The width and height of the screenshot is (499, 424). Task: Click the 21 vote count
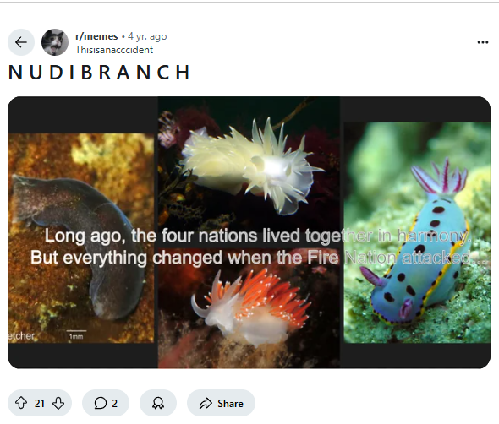coord(40,404)
